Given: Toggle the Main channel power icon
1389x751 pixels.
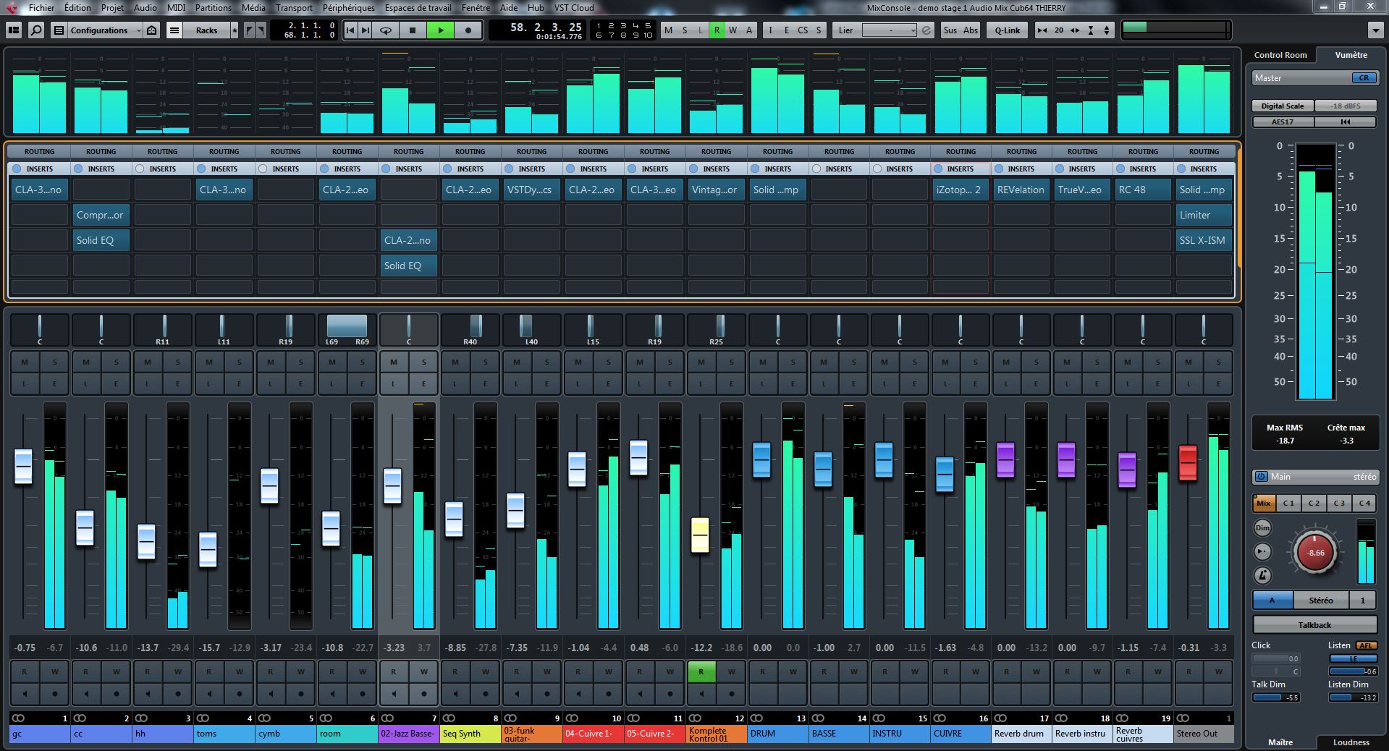Looking at the screenshot, I should click(1262, 477).
